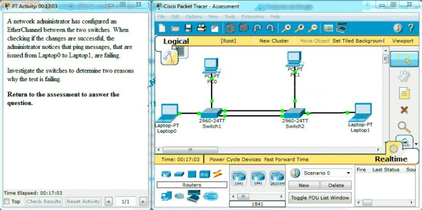Click the Switch1 device on the workspace
422x210 pixels.
[212, 113]
